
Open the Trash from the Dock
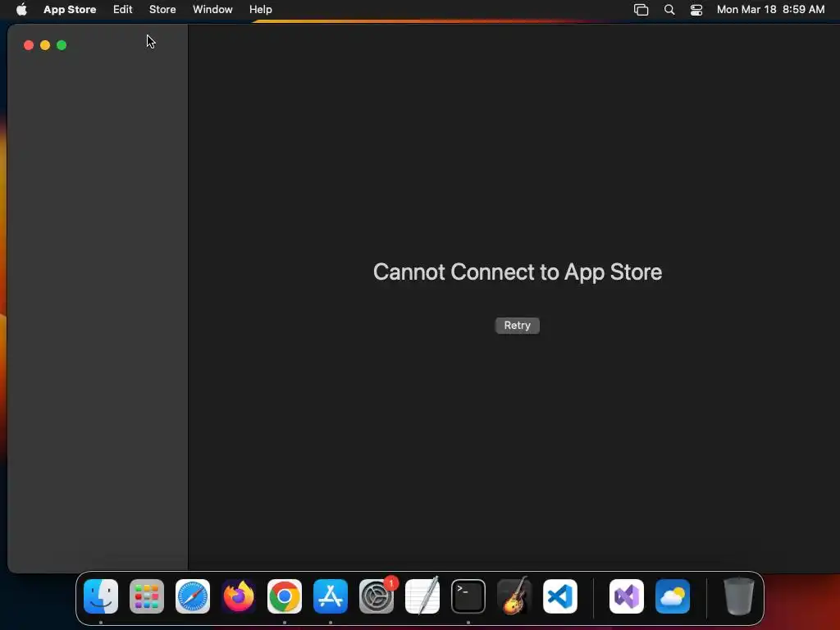739,596
